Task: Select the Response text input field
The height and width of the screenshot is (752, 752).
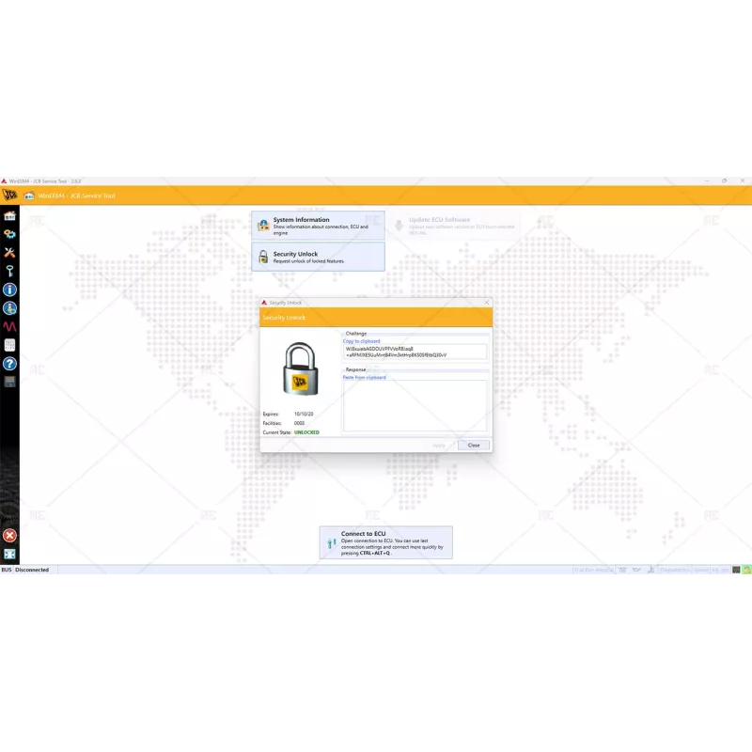Action: [x=416, y=404]
